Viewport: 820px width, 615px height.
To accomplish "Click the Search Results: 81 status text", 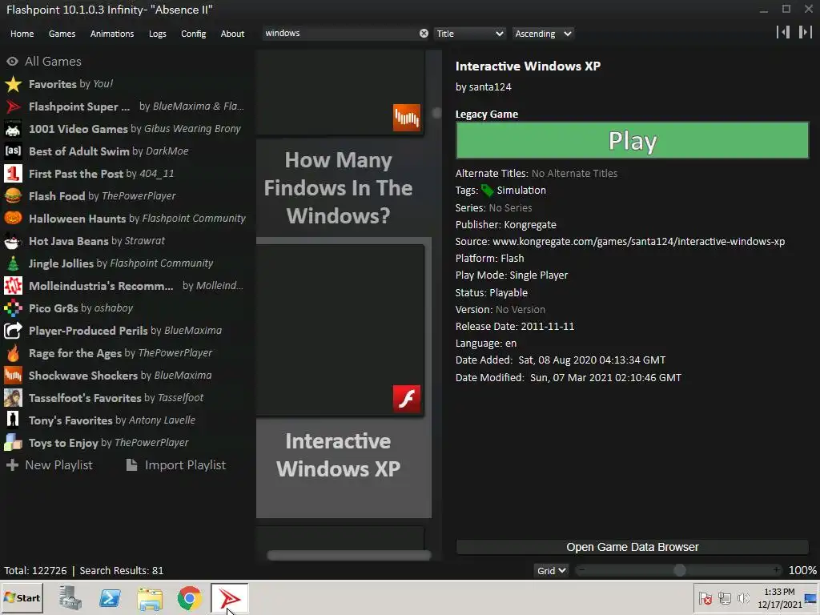I will click(122, 570).
